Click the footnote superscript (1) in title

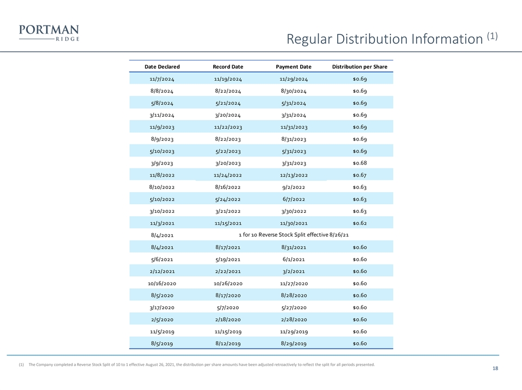pos(493,36)
